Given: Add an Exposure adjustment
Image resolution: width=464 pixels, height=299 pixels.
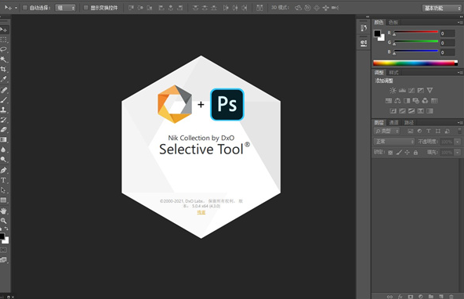Looking at the screenshot, I should (420, 91).
